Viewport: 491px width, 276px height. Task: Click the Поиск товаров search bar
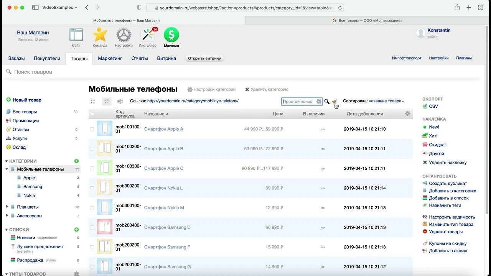pos(242,72)
